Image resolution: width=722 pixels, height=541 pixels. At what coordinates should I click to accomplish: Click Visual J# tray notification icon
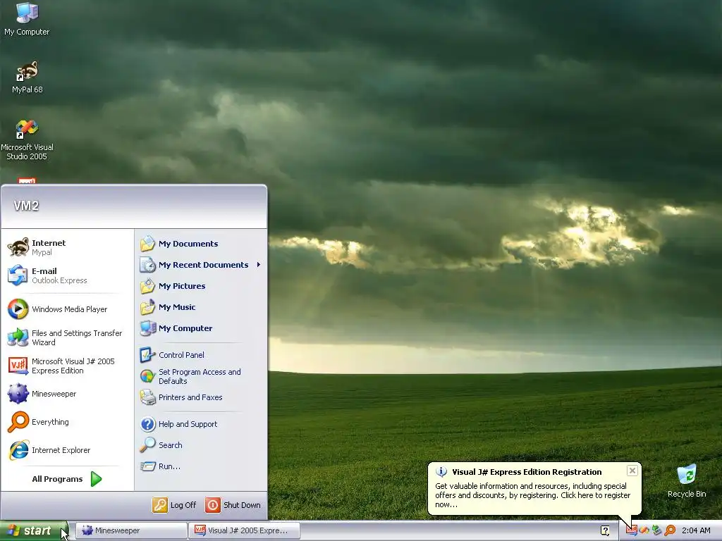pyautogui.click(x=632, y=530)
